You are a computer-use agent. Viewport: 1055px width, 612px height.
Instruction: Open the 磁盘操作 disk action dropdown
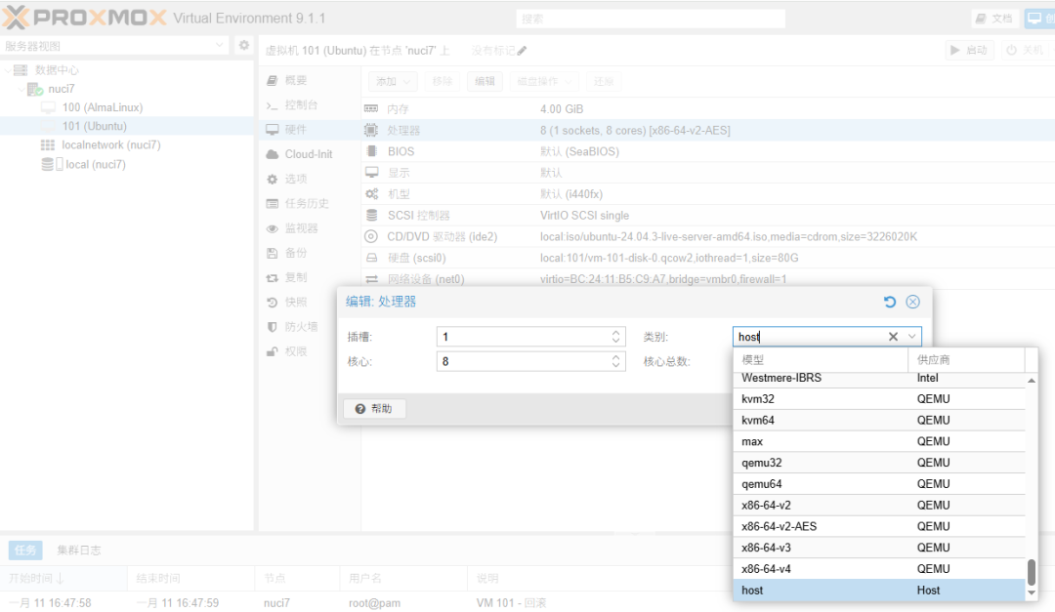click(x=544, y=81)
